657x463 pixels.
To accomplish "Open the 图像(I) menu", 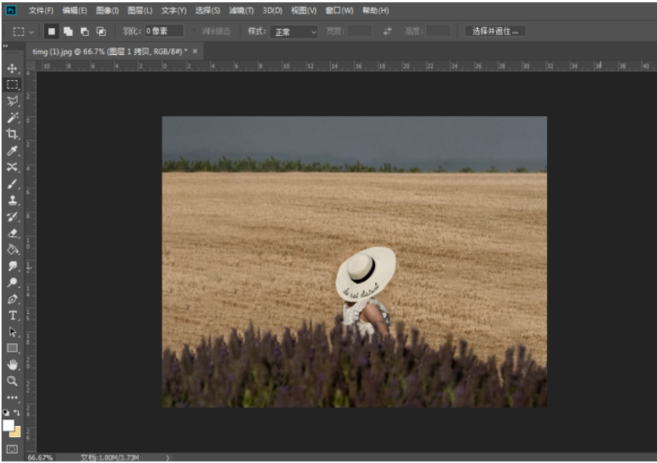I will (107, 10).
